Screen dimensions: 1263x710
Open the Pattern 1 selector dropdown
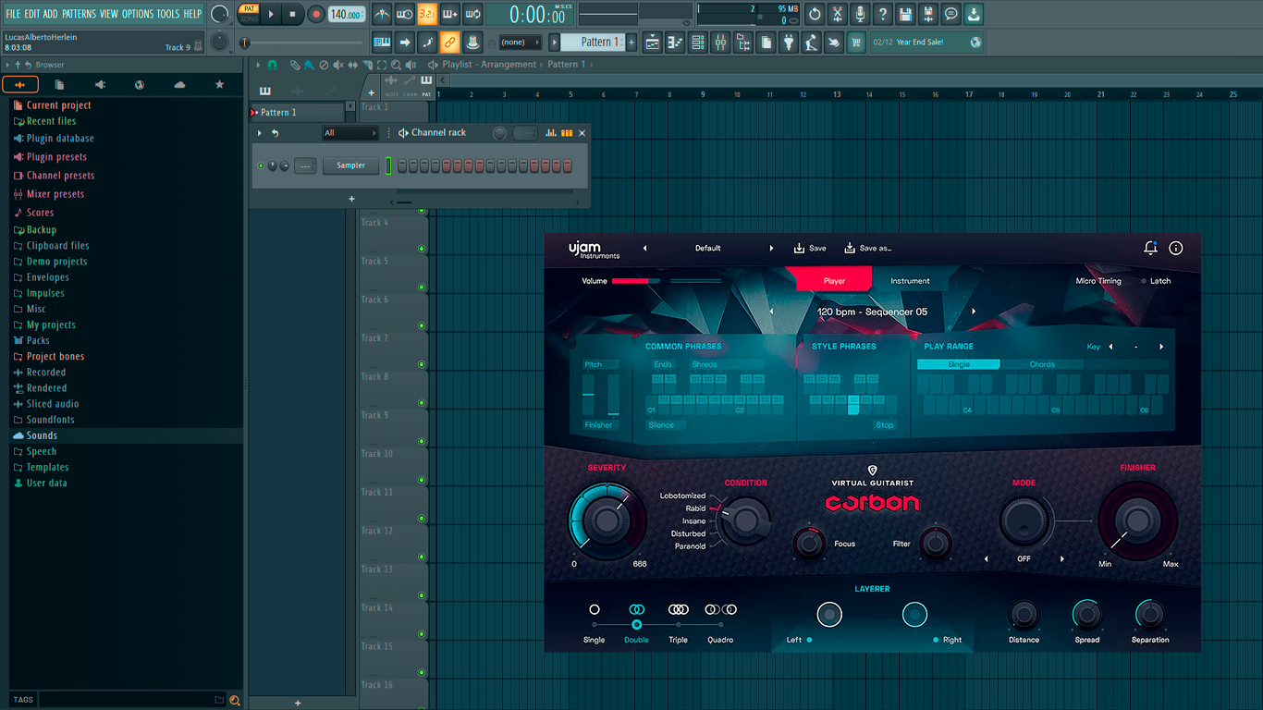(x=594, y=42)
